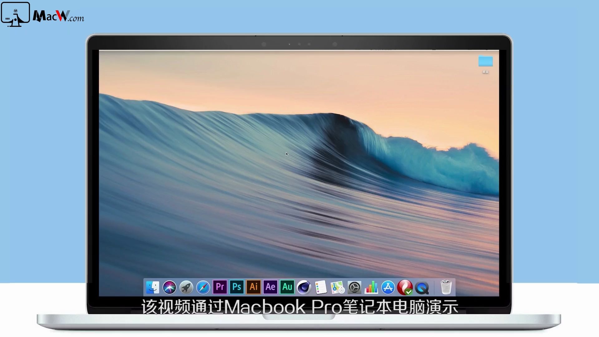599x337 pixels.
Task: Open Siri from the Dock
Action: pyautogui.click(x=170, y=287)
